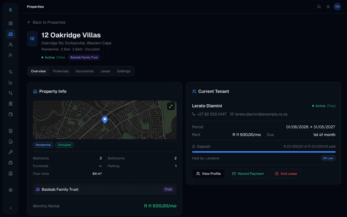Click the Record Payment button
This screenshot has width=347, height=217.
(x=248, y=174)
